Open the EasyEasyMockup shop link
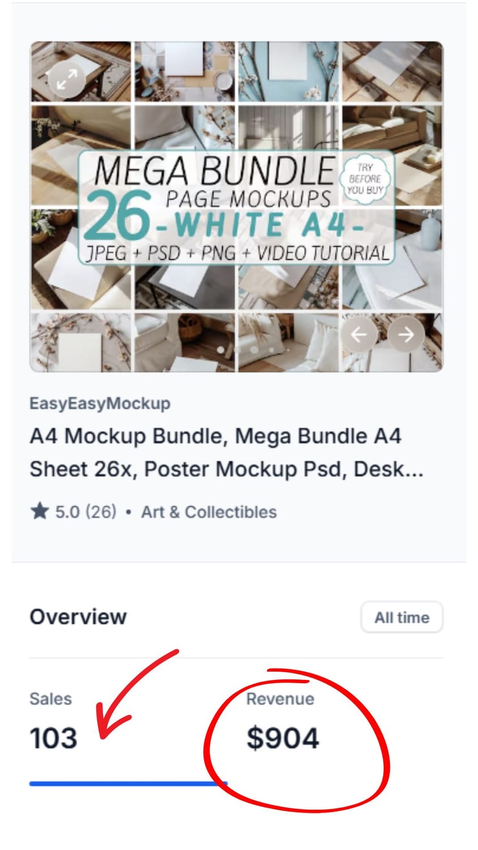The height and width of the screenshot is (850, 478). point(100,403)
